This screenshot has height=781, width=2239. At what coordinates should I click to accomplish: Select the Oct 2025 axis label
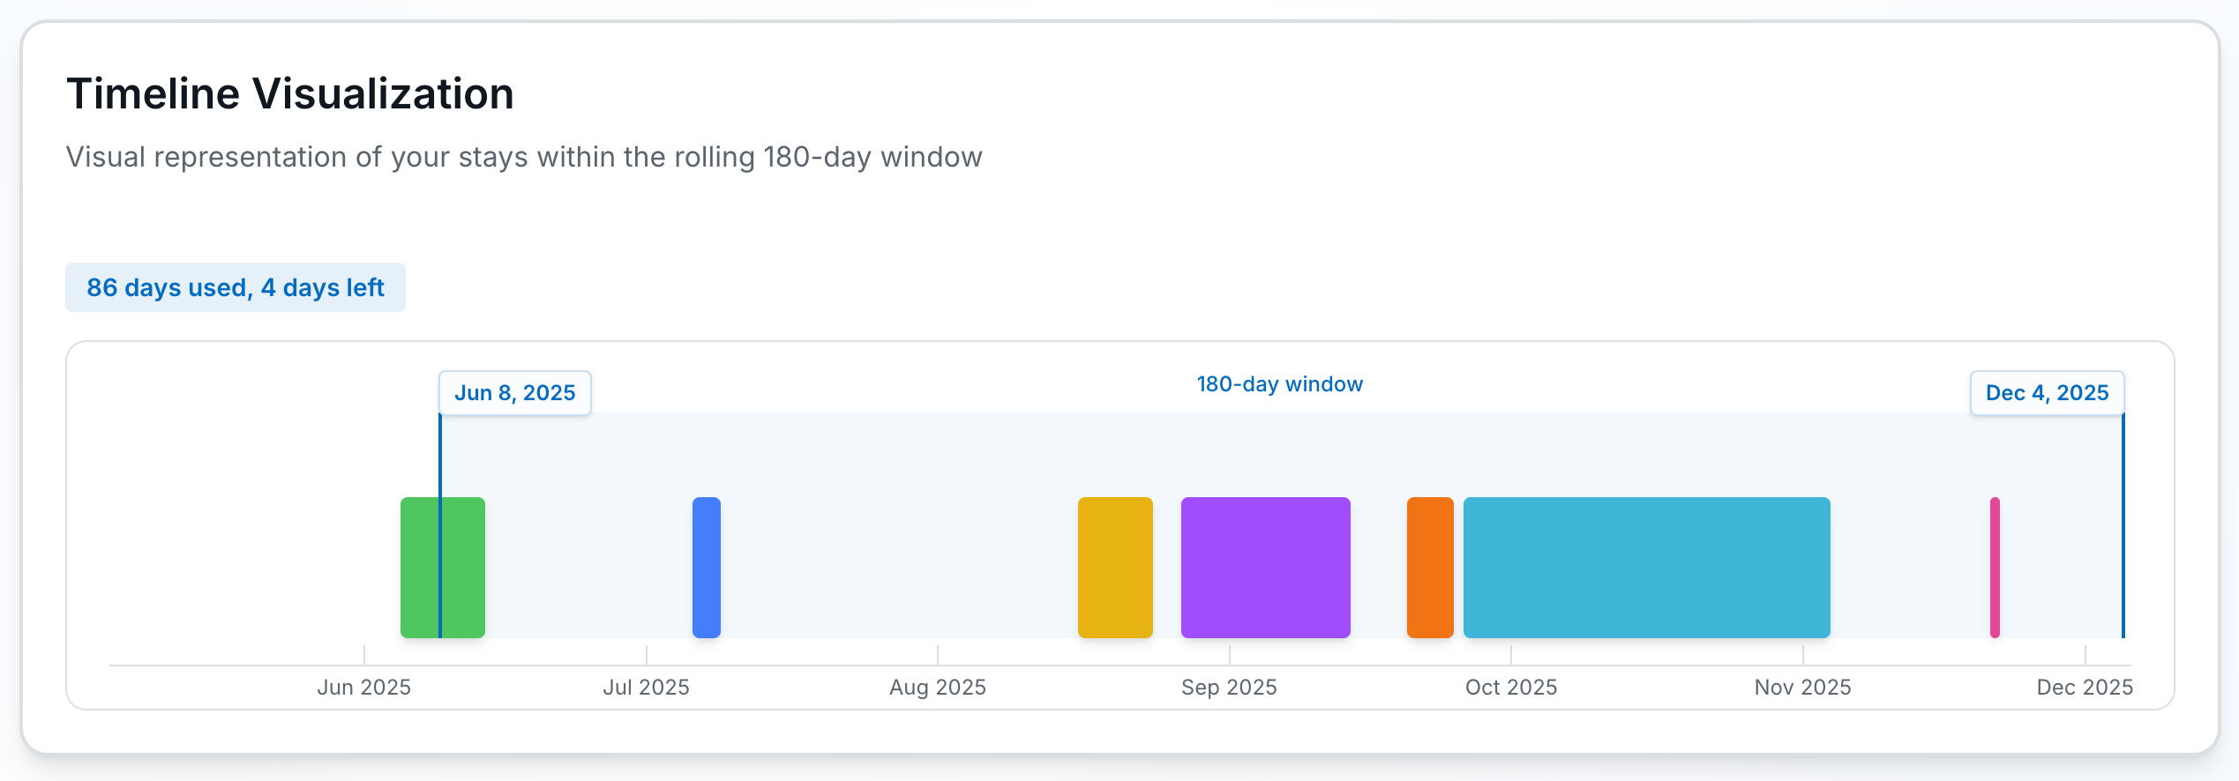tap(1511, 688)
